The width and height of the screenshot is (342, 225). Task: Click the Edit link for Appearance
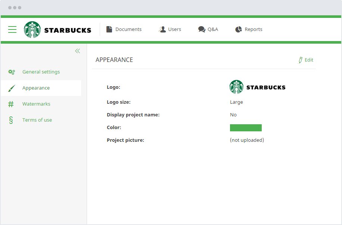click(x=309, y=60)
